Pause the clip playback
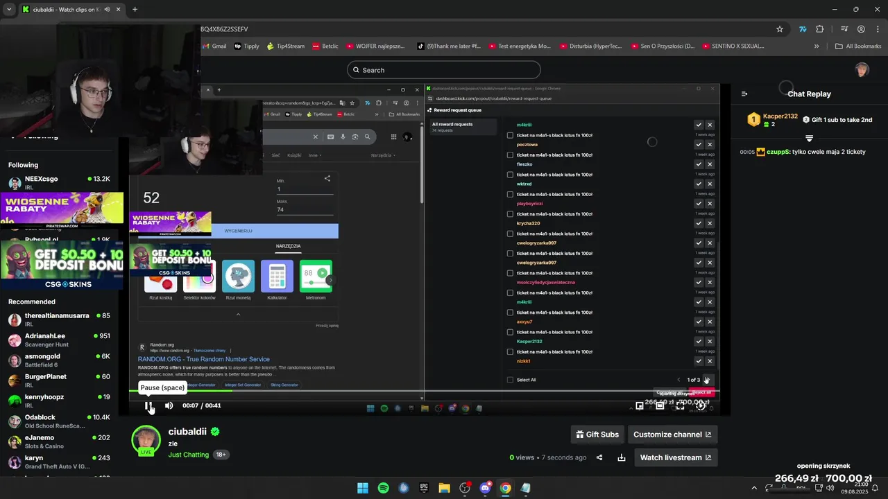 (148, 405)
